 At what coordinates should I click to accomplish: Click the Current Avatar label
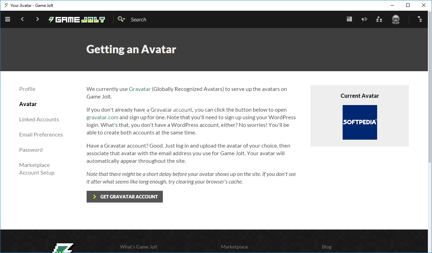point(360,96)
